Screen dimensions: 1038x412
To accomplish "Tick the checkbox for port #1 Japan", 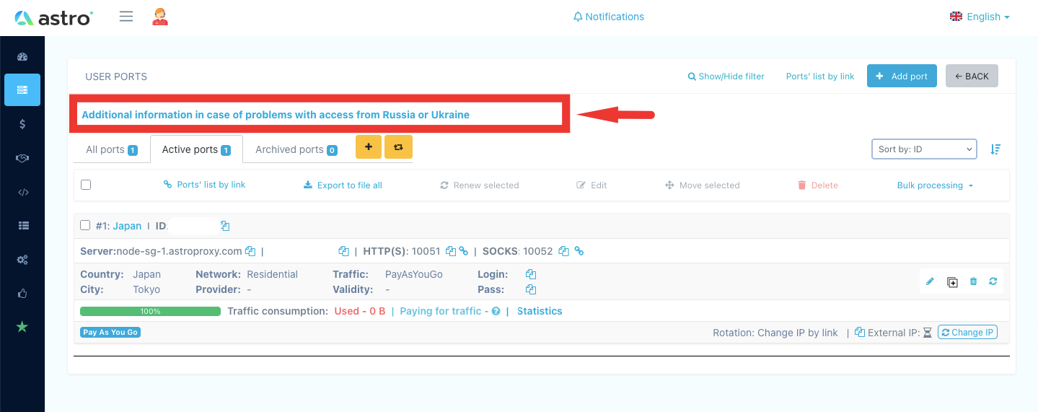I will coord(85,225).
